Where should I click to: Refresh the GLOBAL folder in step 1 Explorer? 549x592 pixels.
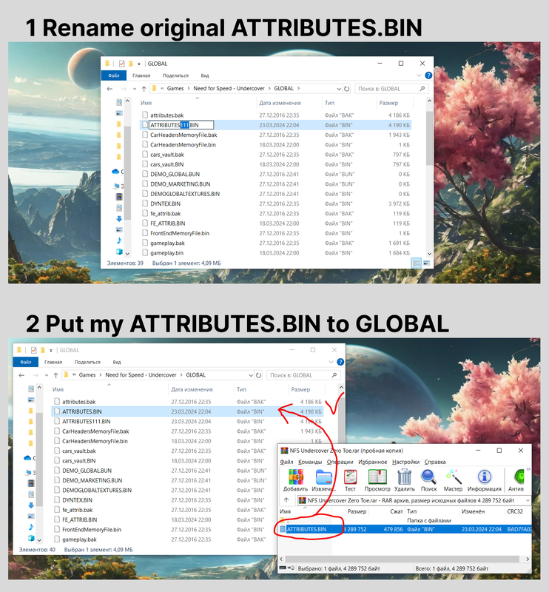(x=346, y=89)
